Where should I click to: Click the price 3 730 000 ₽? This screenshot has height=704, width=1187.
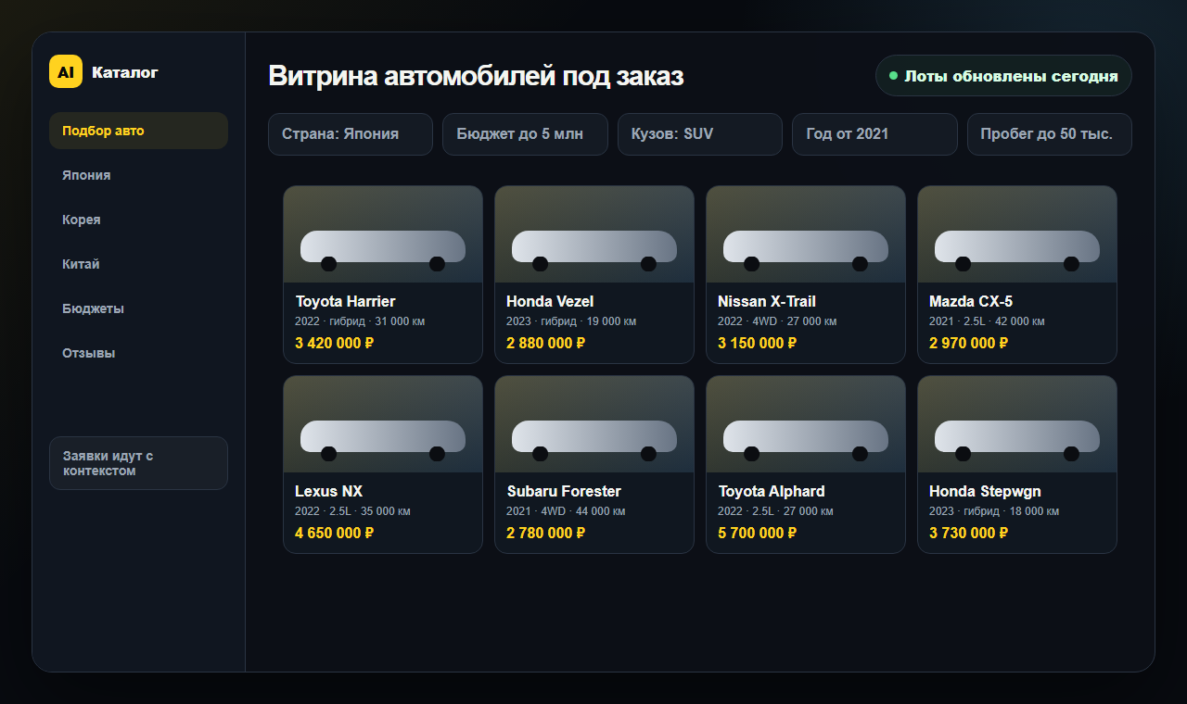pyautogui.click(x=969, y=533)
